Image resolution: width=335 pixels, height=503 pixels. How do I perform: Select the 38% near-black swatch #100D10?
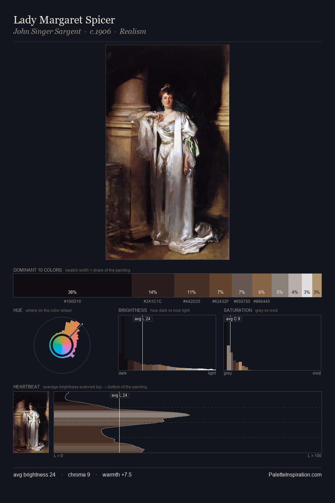click(x=72, y=285)
